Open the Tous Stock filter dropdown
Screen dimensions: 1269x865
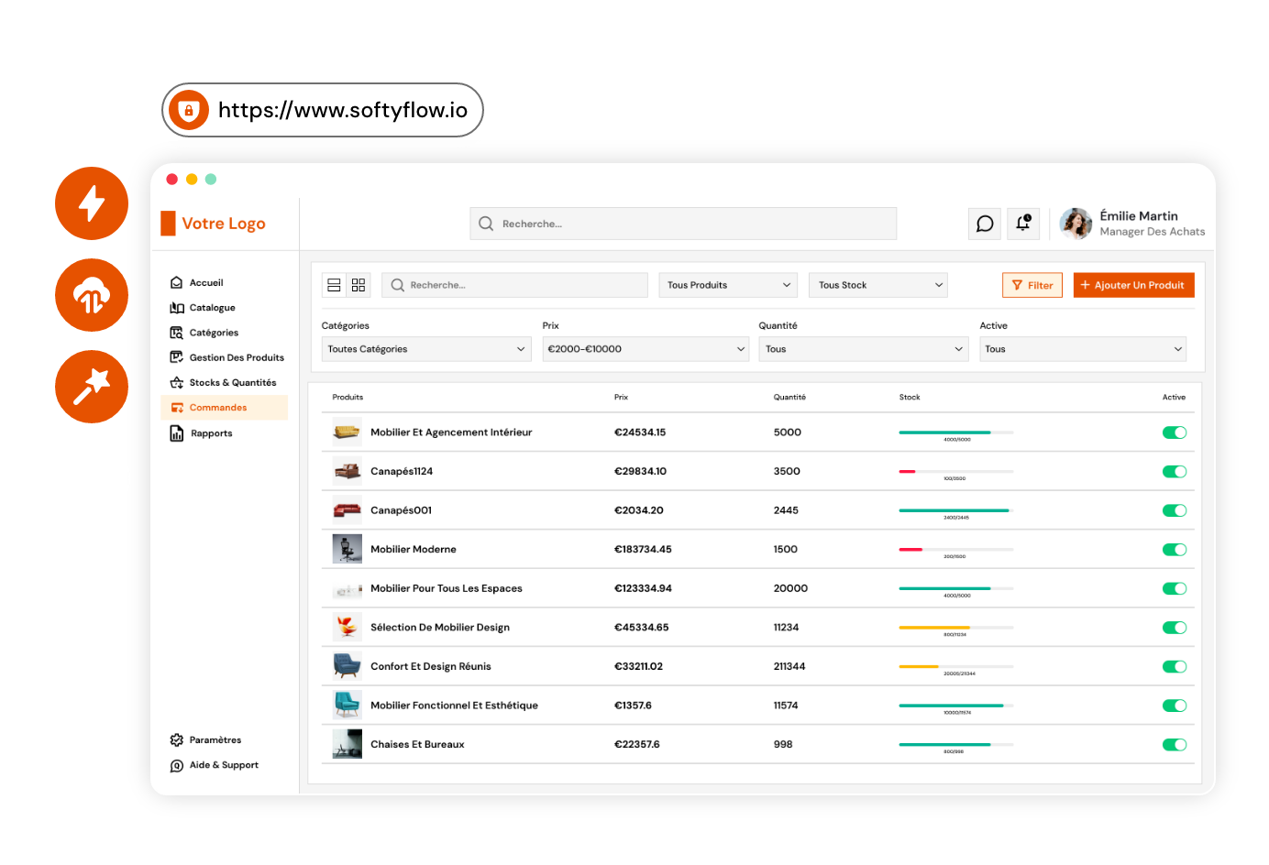pyautogui.click(x=877, y=285)
